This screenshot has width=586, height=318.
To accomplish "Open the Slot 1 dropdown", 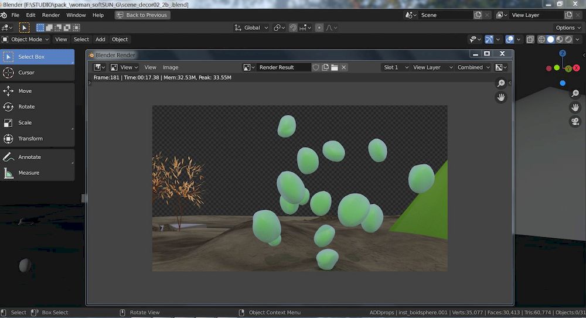I will pos(395,67).
